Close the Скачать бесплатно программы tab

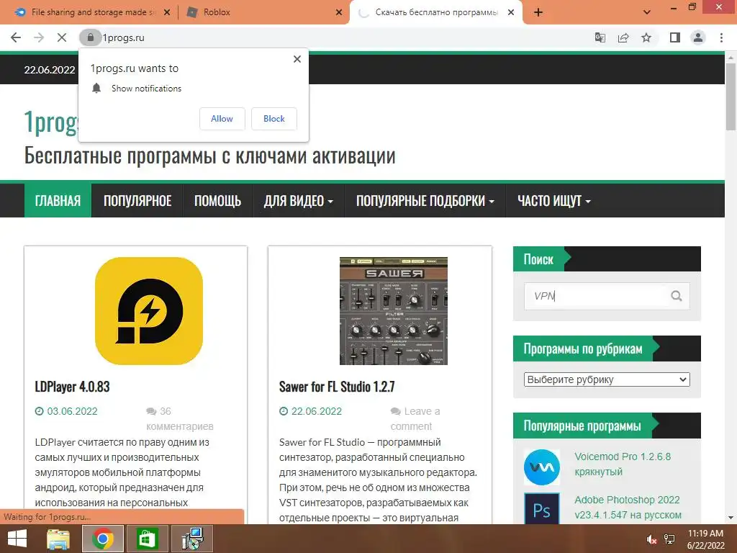pos(511,13)
